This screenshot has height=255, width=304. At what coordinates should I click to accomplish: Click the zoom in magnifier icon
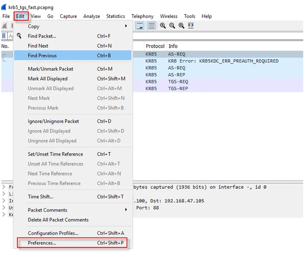pos(163,26)
